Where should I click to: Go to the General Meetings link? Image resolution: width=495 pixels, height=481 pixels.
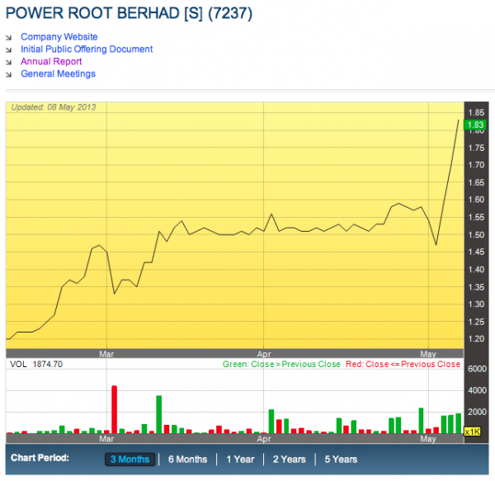tap(58, 74)
